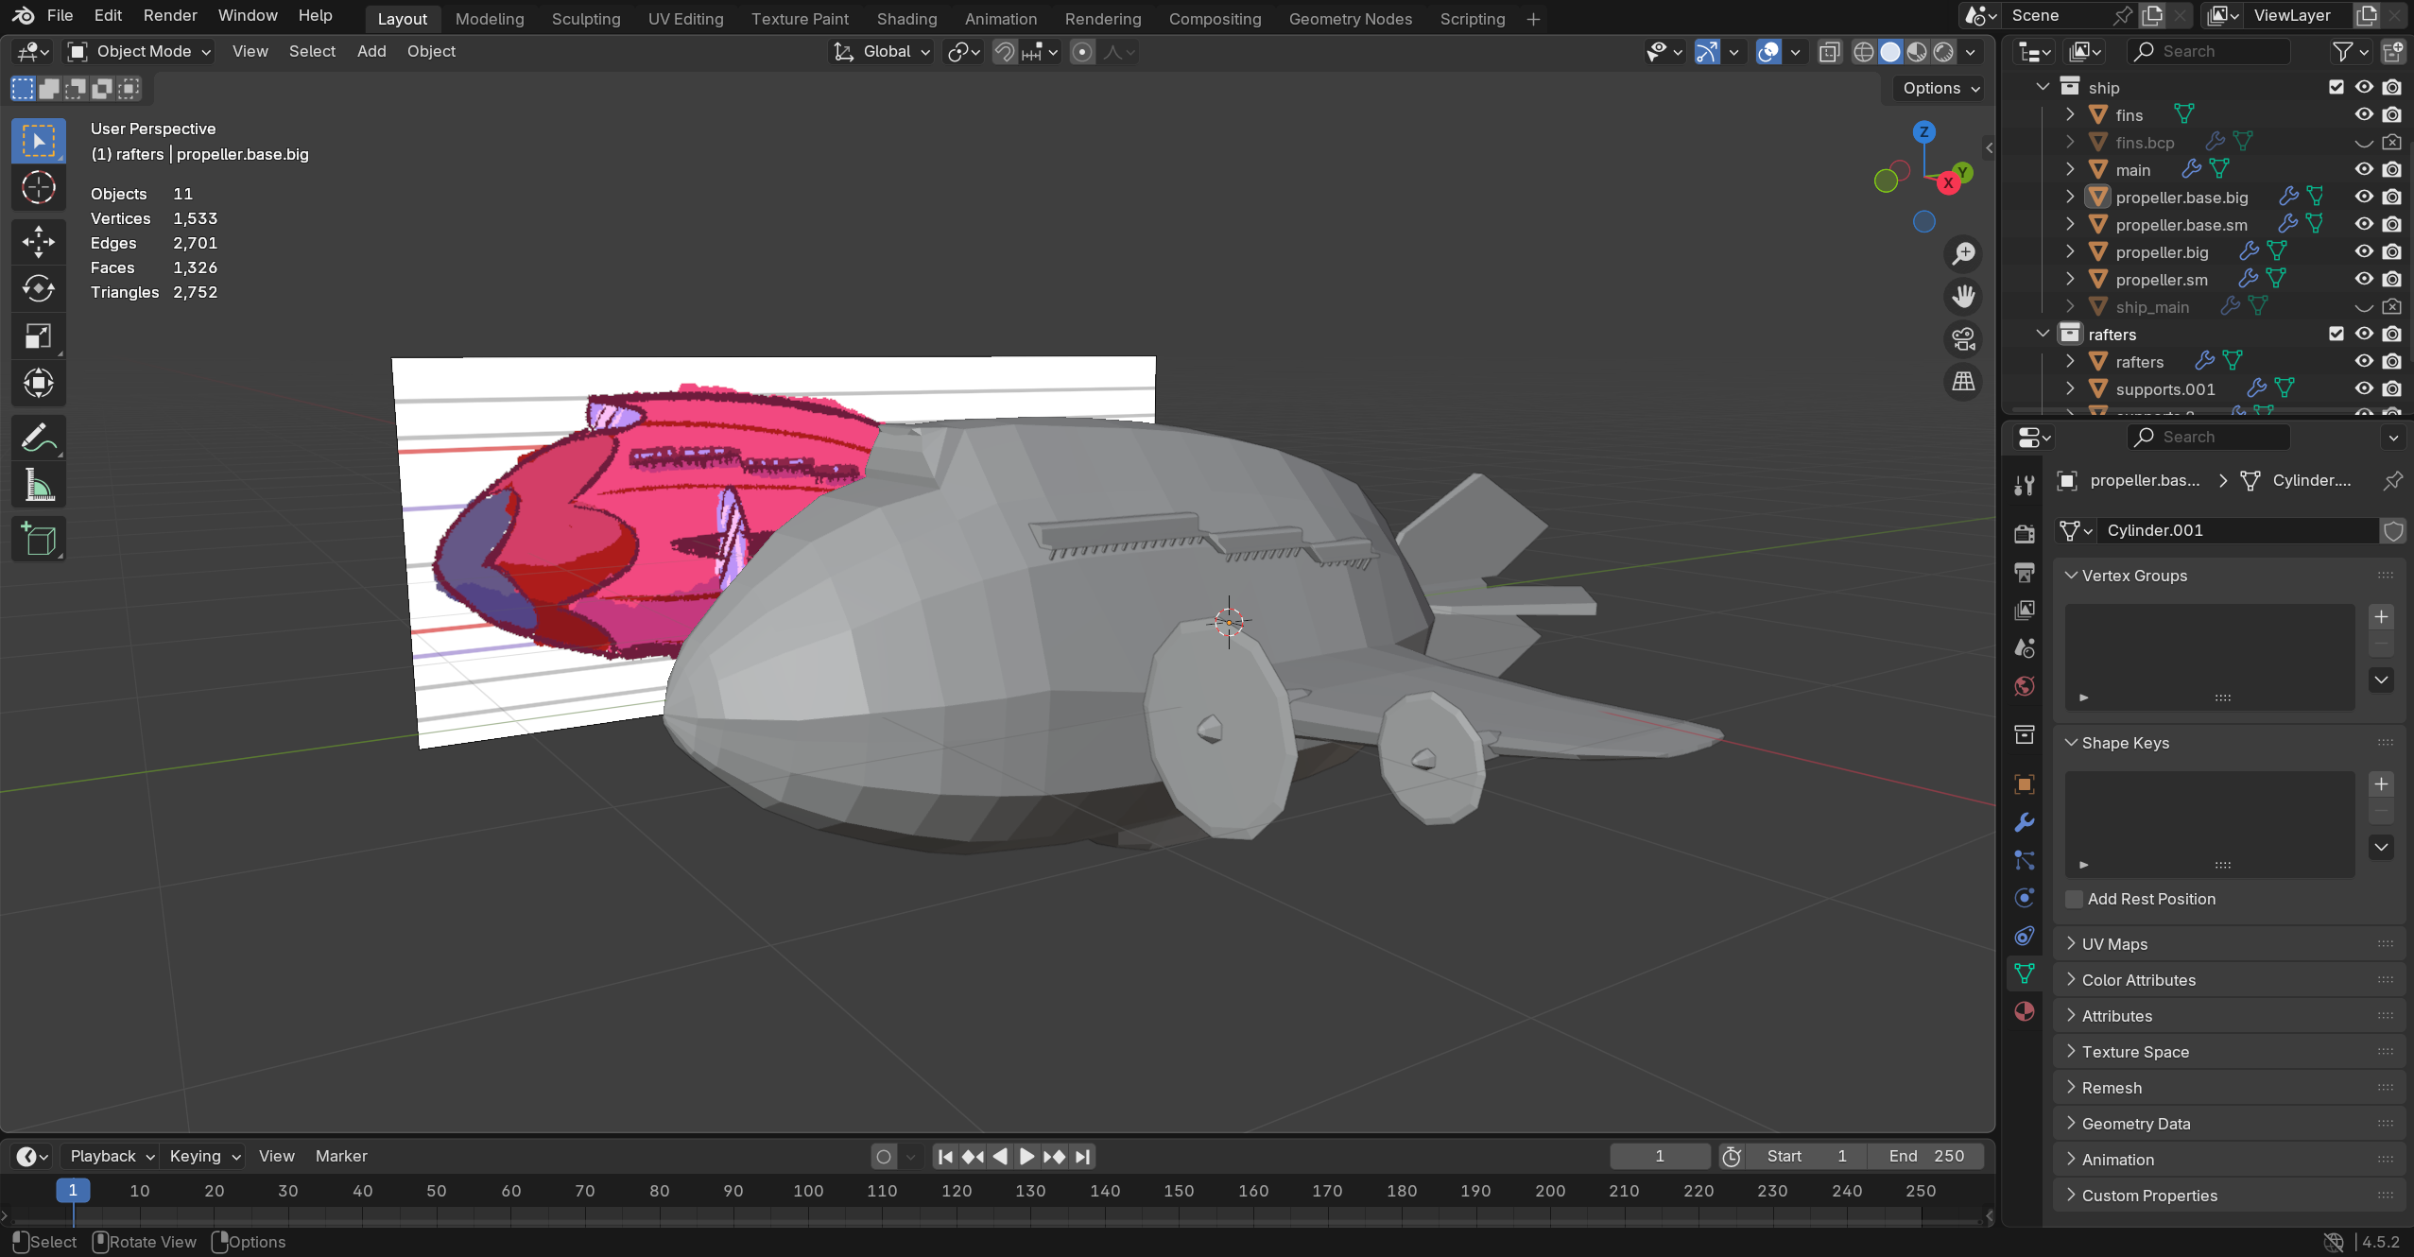Select the Measure tool
Image resolution: width=2414 pixels, height=1257 pixels.
[38, 486]
